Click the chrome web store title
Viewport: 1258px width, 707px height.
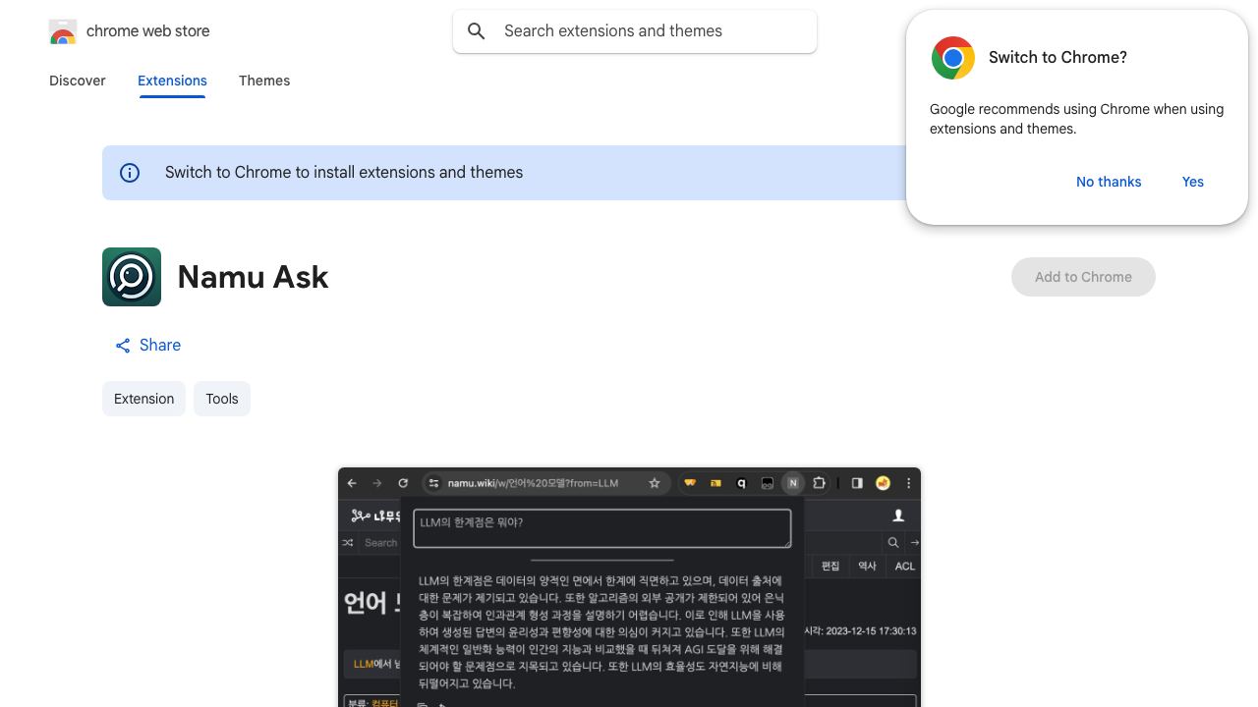pyautogui.click(x=148, y=31)
